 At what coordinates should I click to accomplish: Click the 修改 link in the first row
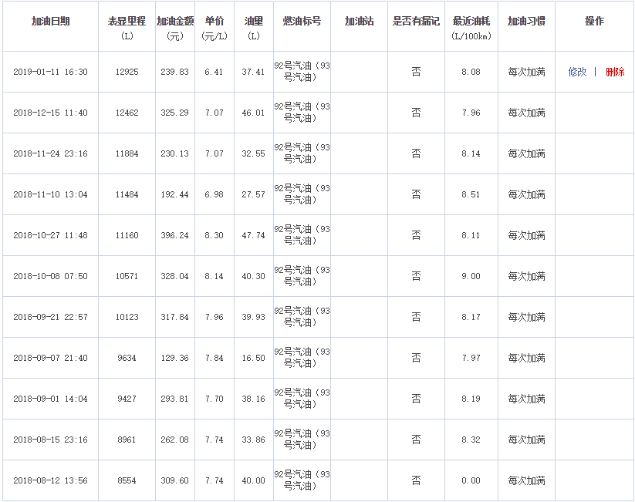(577, 72)
